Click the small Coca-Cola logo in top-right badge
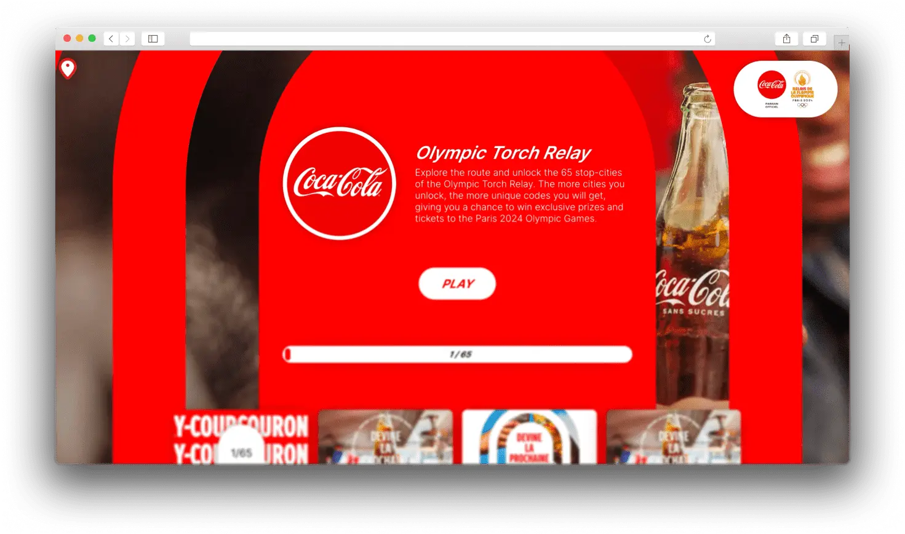The image size is (905, 534). [x=771, y=85]
